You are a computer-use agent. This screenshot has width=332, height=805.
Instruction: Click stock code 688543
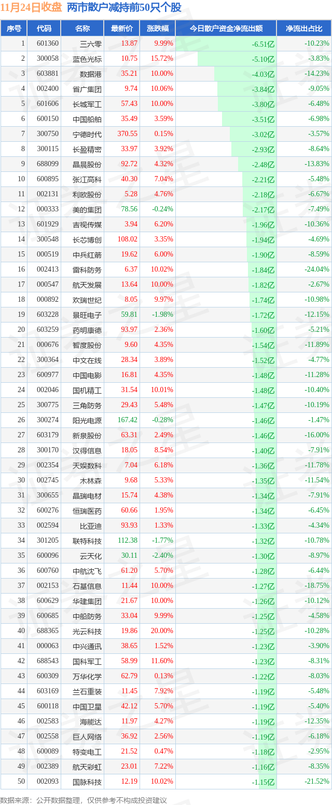click(x=48, y=661)
